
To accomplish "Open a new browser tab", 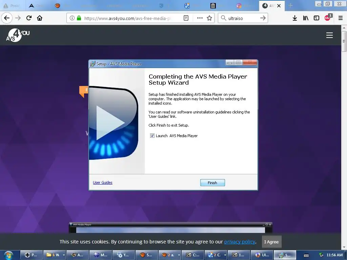I will pos(290,5).
